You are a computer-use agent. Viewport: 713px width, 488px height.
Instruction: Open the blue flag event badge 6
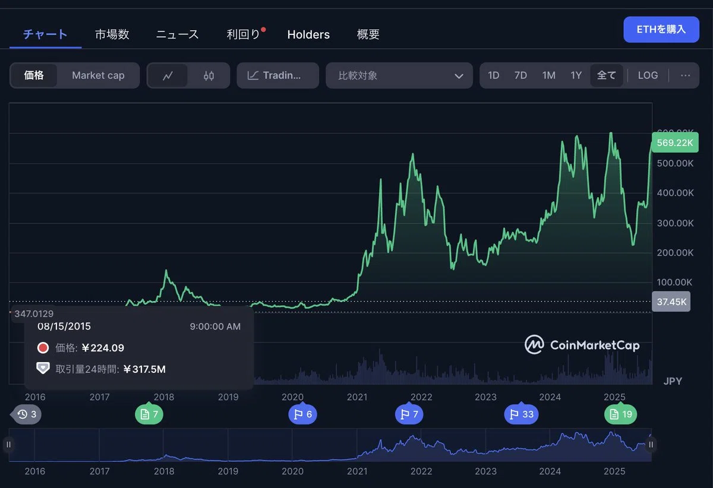pos(303,414)
